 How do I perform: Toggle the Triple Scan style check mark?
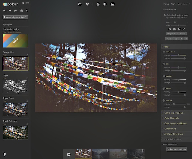click(28, 101)
